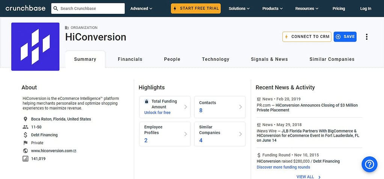Image resolution: width=384 pixels, height=179 pixels.
Task: Open the Employee Profiles card
Action: click(165, 134)
